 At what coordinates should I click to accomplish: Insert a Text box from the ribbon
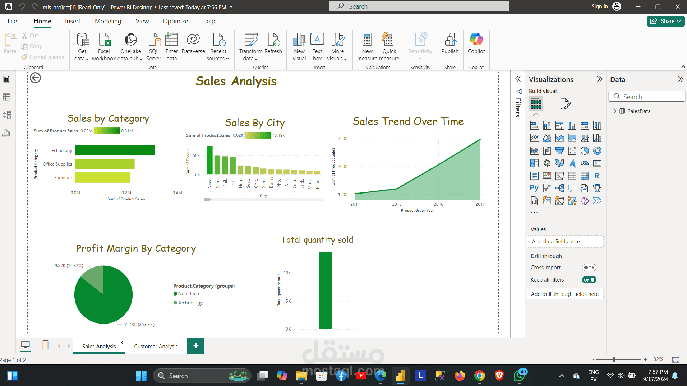317,47
